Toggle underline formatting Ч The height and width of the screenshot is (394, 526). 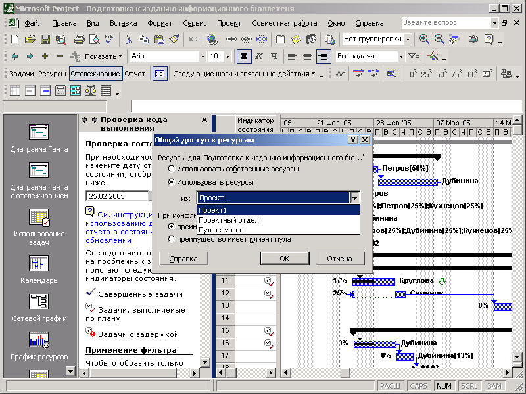coord(274,56)
